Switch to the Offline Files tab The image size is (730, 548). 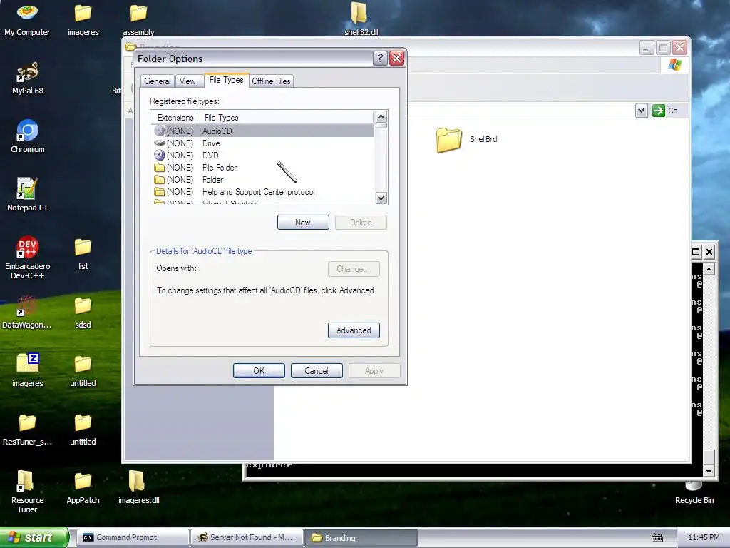pyautogui.click(x=271, y=81)
